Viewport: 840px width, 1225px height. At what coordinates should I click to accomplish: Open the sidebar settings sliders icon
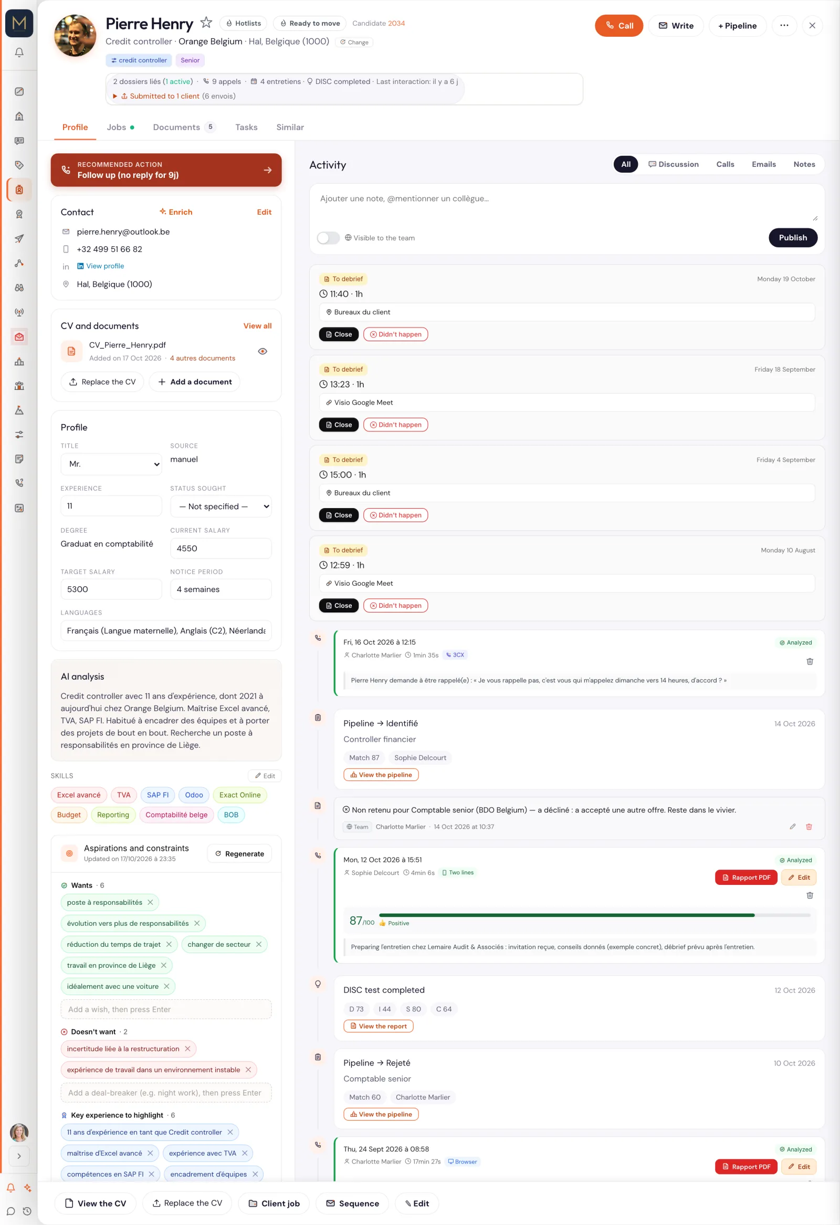tap(19, 435)
